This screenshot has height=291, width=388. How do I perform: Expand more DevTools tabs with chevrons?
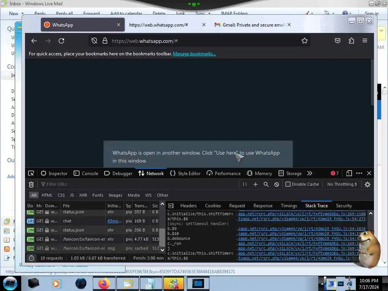[x=310, y=174]
